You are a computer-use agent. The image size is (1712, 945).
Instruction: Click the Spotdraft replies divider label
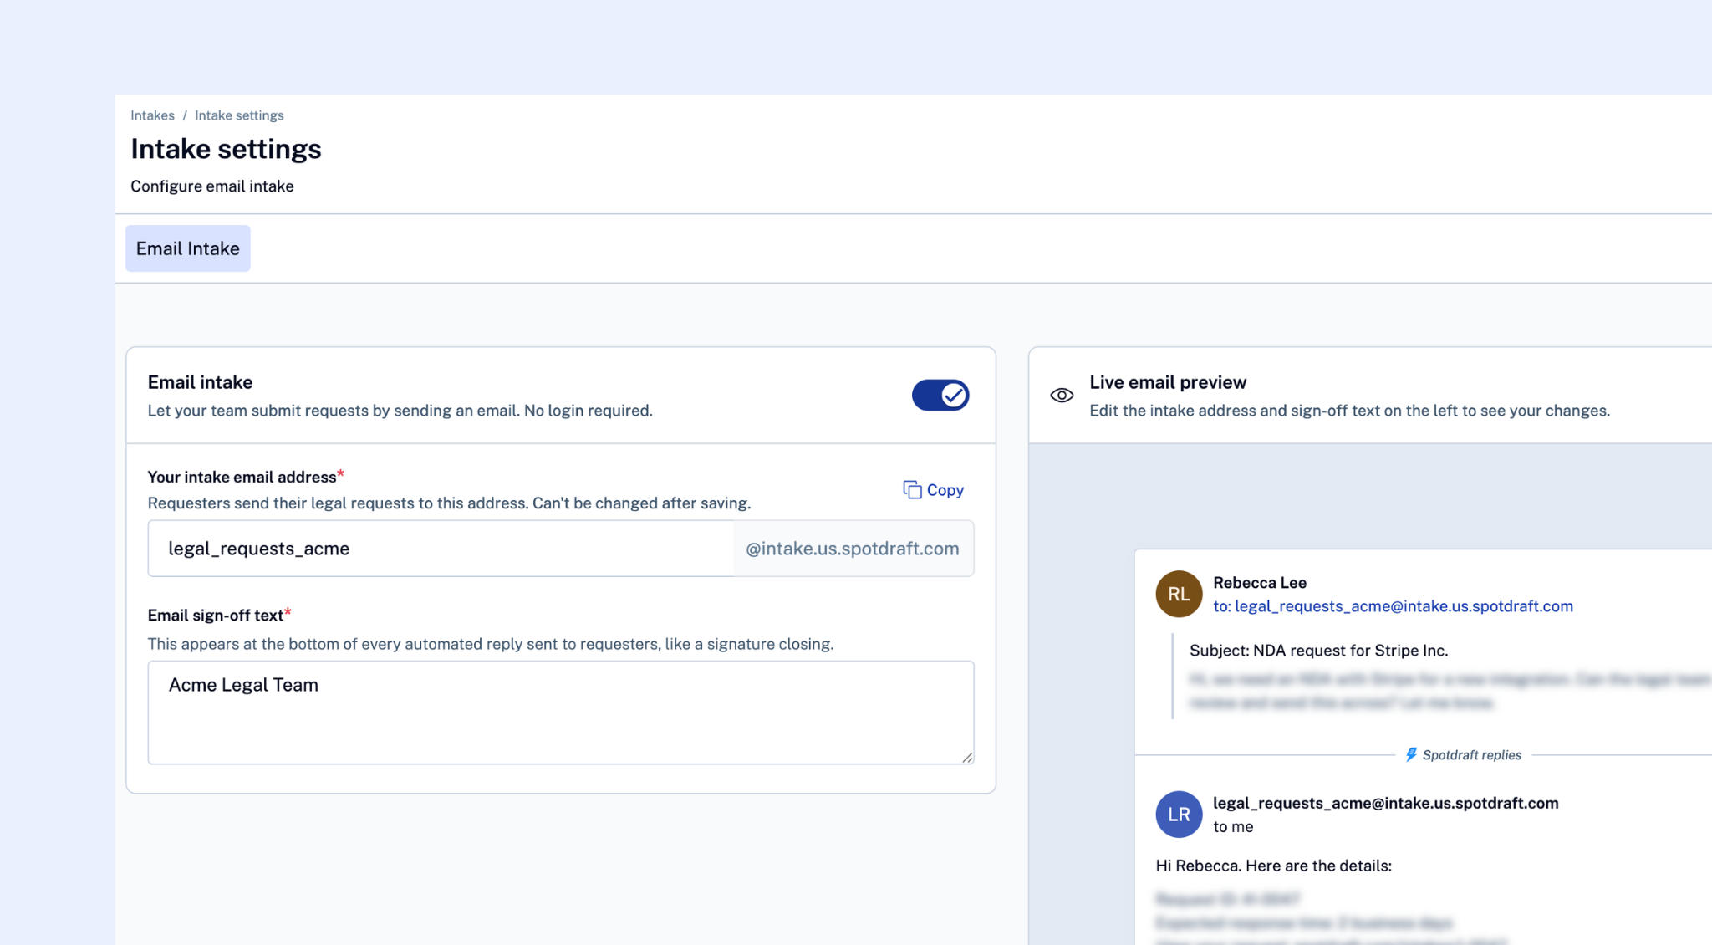pos(1471,755)
